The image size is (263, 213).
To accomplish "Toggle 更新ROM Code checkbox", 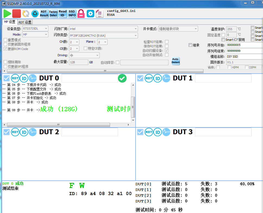I will (5, 49).
